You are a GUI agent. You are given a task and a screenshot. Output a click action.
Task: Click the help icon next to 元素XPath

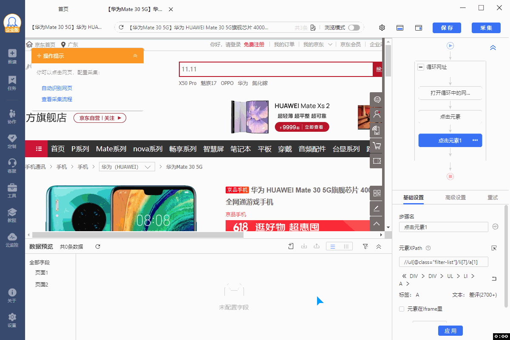click(x=428, y=248)
